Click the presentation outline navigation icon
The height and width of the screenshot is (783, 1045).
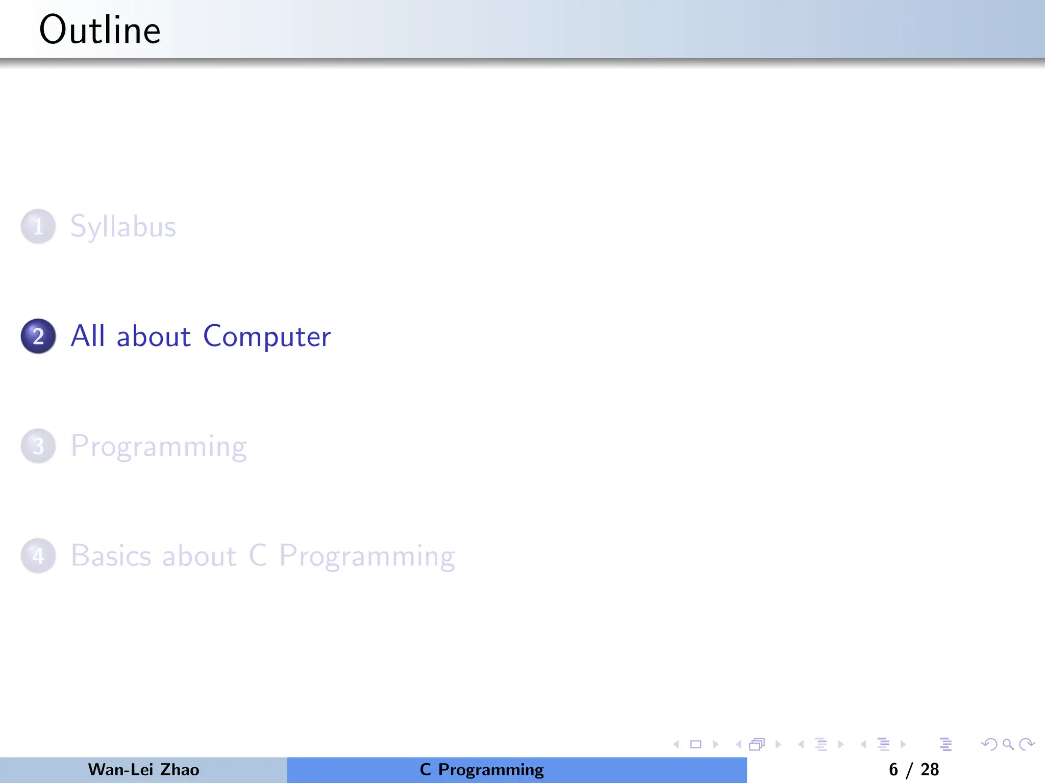coord(946,744)
